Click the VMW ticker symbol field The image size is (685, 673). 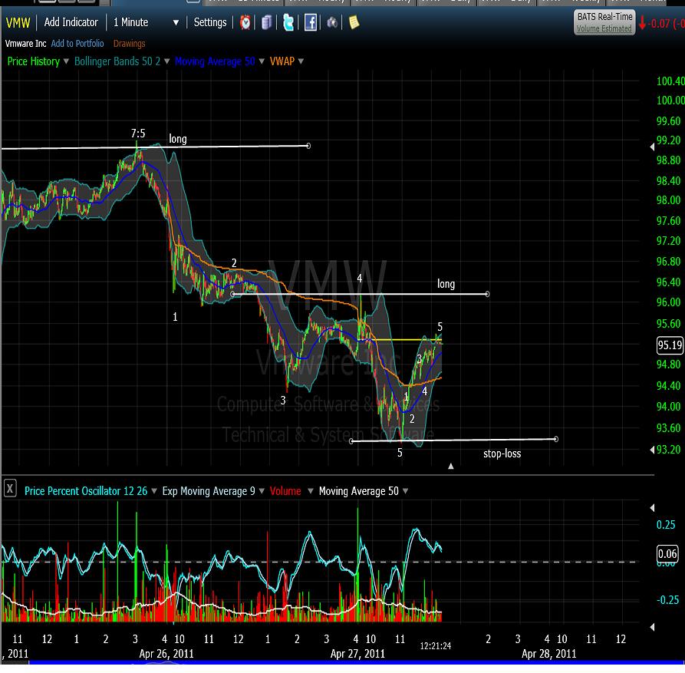(x=18, y=22)
